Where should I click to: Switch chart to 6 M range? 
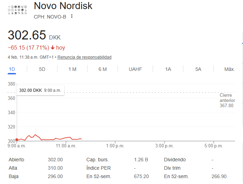[102, 69]
